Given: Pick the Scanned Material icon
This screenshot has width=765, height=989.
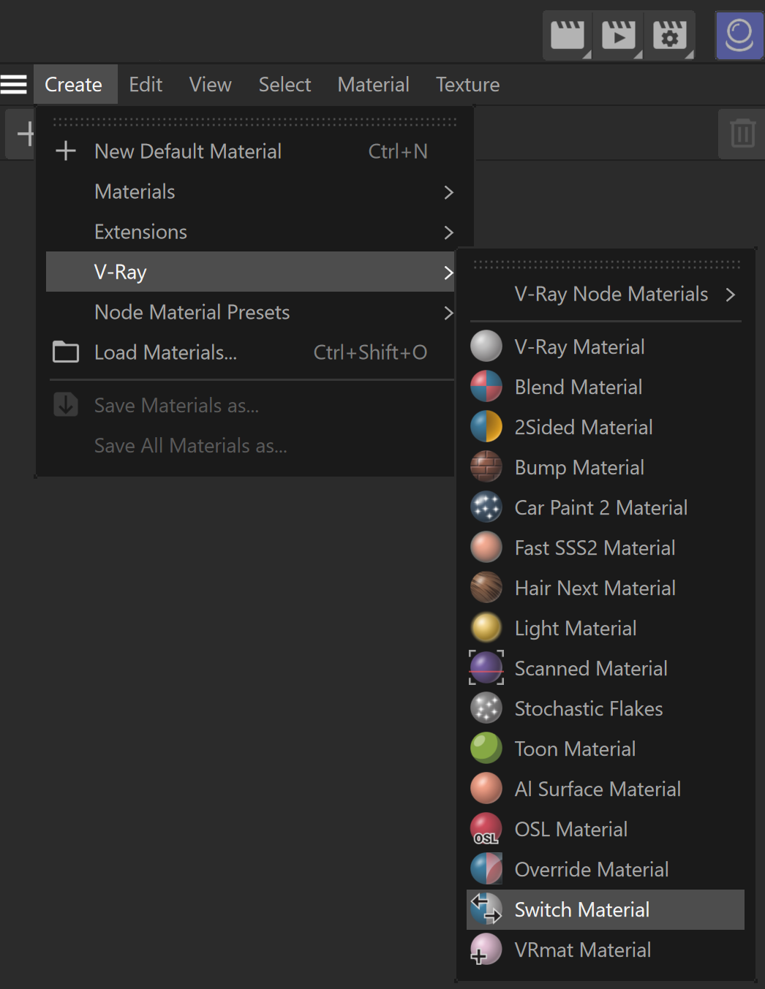Looking at the screenshot, I should [x=486, y=668].
